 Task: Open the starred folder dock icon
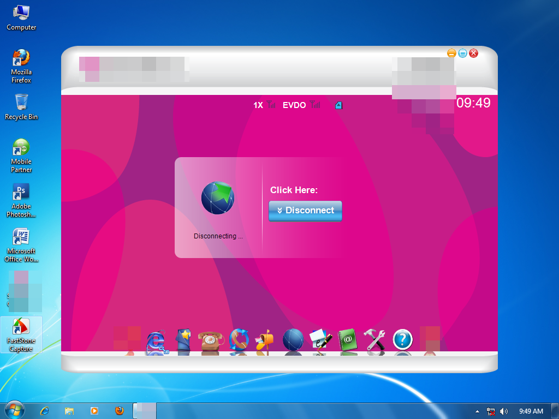(x=183, y=340)
